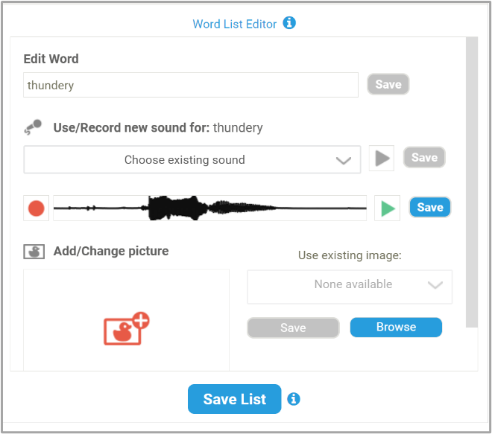Click the microphone icon beside Use/Record new sound
The image size is (492, 434).
point(33,127)
